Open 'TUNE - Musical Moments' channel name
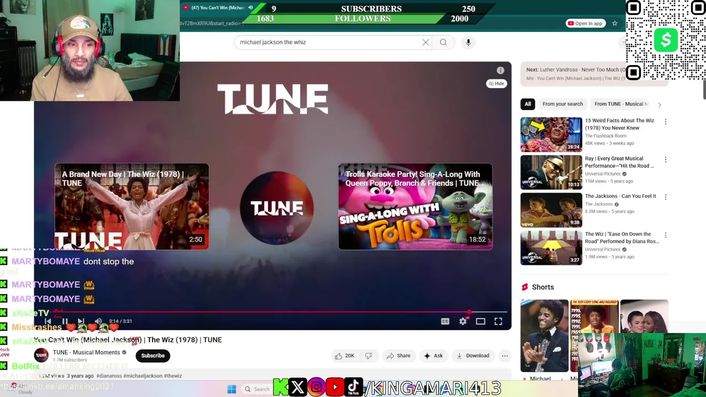The height and width of the screenshot is (397, 706). pyautogui.click(x=86, y=352)
